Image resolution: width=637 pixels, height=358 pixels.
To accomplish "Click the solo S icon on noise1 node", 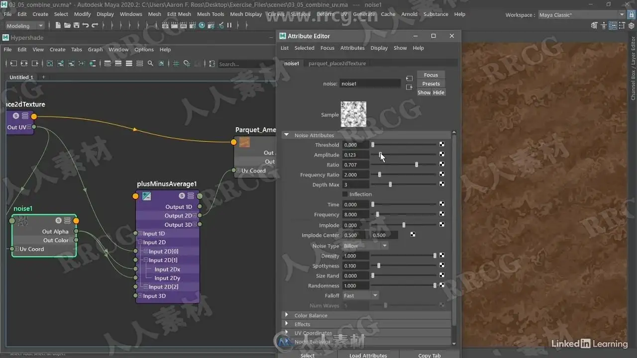I will point(58,220).
